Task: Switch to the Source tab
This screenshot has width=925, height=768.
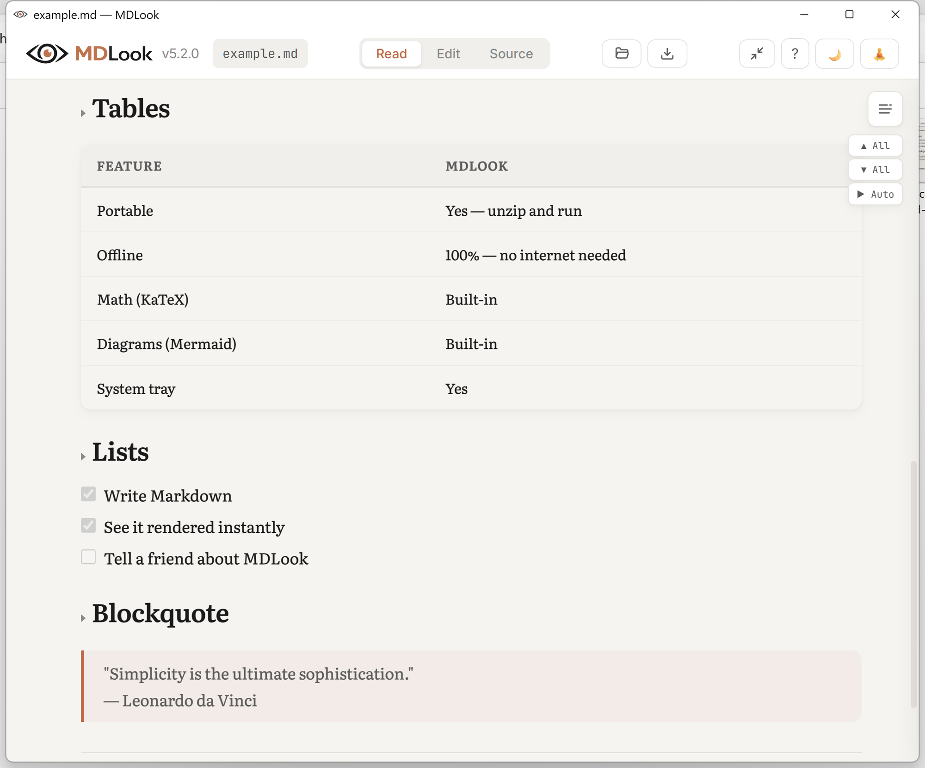Action: coord(511,54)
